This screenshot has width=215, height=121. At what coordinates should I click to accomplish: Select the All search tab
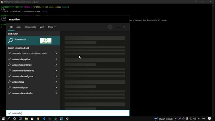pyautogui.click(x=11, y=27)
